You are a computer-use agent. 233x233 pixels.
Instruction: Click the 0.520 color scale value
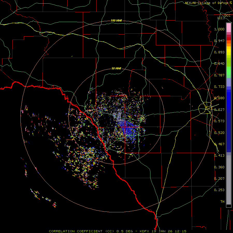click(219, 133)
